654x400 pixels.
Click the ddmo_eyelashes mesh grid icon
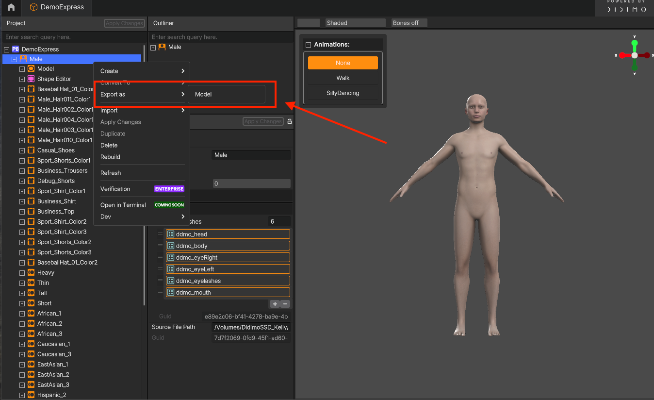coord(171,281)
